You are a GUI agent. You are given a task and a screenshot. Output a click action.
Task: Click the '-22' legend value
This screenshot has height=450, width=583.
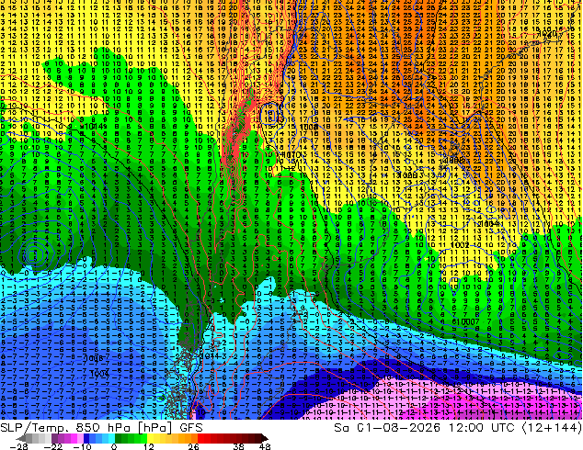point(53,446)
